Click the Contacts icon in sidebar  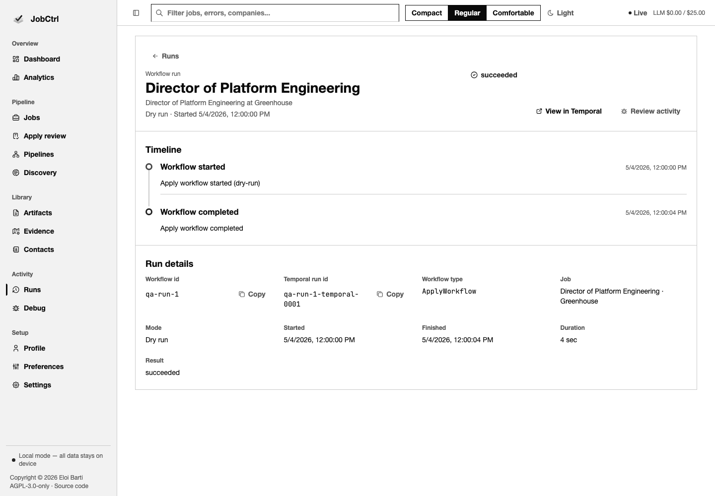pyautogui.click(x=16, y=249)
